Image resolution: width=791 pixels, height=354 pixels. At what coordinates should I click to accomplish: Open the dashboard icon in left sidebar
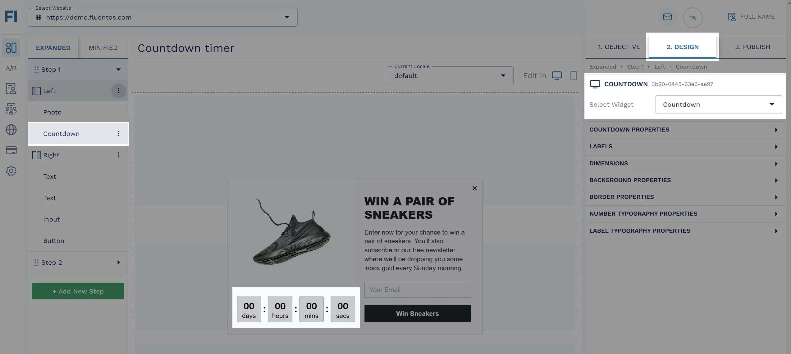(11, 47)
